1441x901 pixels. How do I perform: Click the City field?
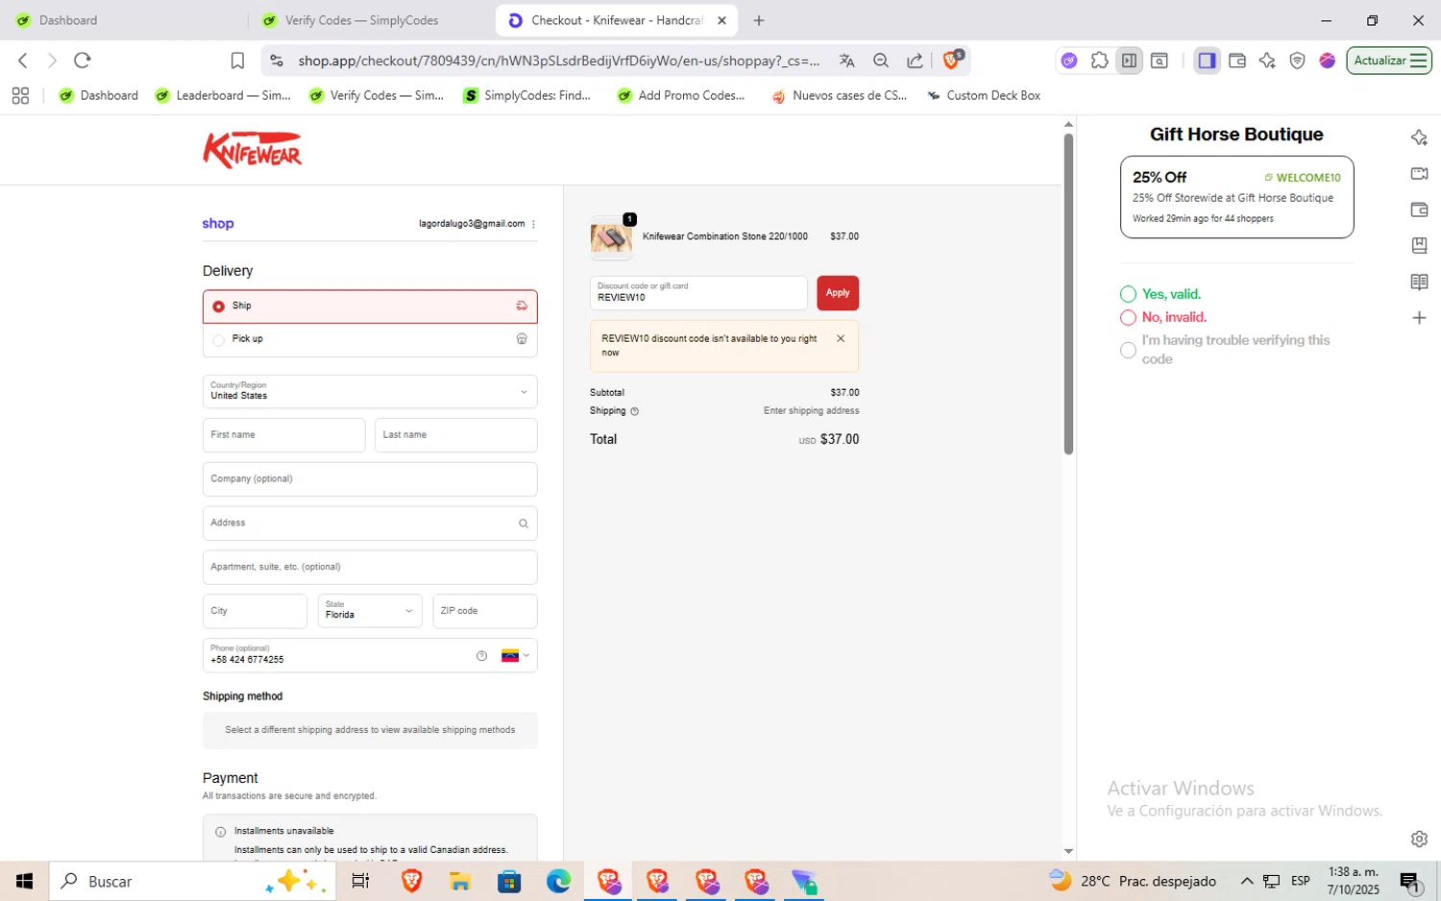(x=255, y=611)
